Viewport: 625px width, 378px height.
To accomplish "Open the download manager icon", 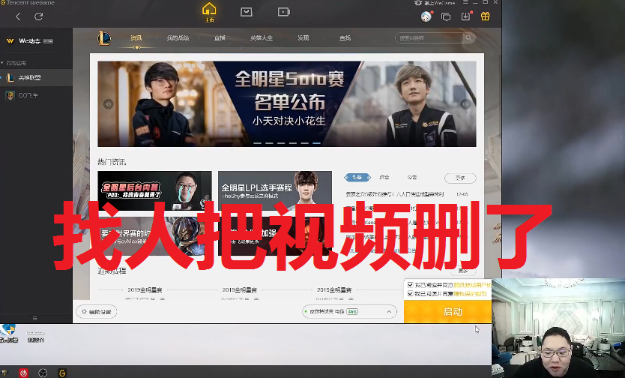I will pyautogui.click(x=465, y=16).
